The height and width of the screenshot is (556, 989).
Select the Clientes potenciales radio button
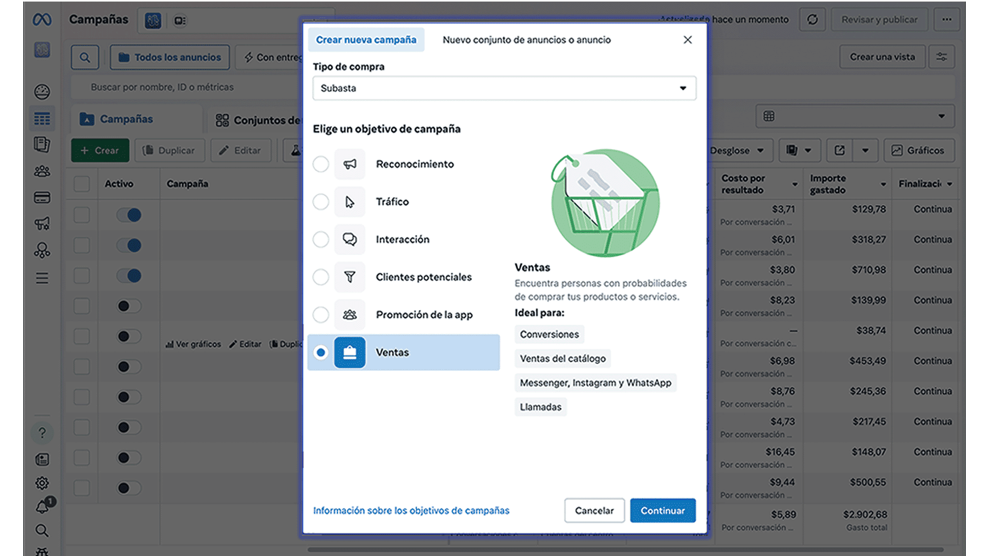(x=321, y=277)
